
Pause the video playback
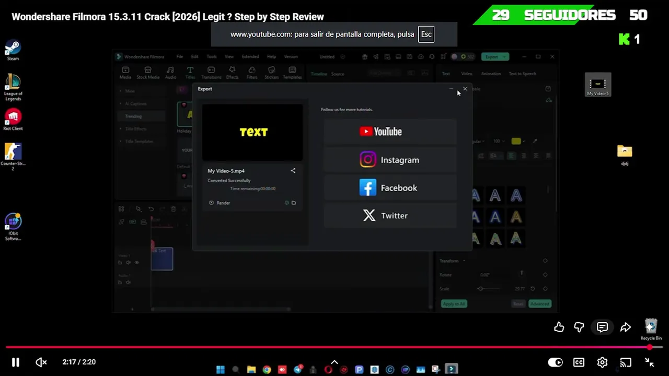16,362
